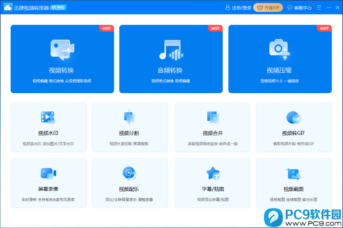Click the user profile icon beside 注册/登录
The width and height of the screenshot is (343, 228).
point(228,8)
